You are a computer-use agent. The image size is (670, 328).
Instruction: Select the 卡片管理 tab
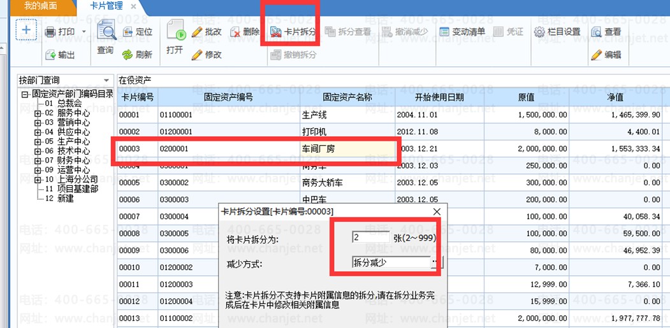click(106, 6)
